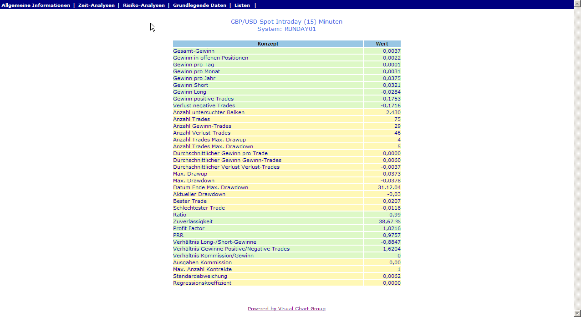Select the Gesamt-Gewinn row label

pos(194,51)
